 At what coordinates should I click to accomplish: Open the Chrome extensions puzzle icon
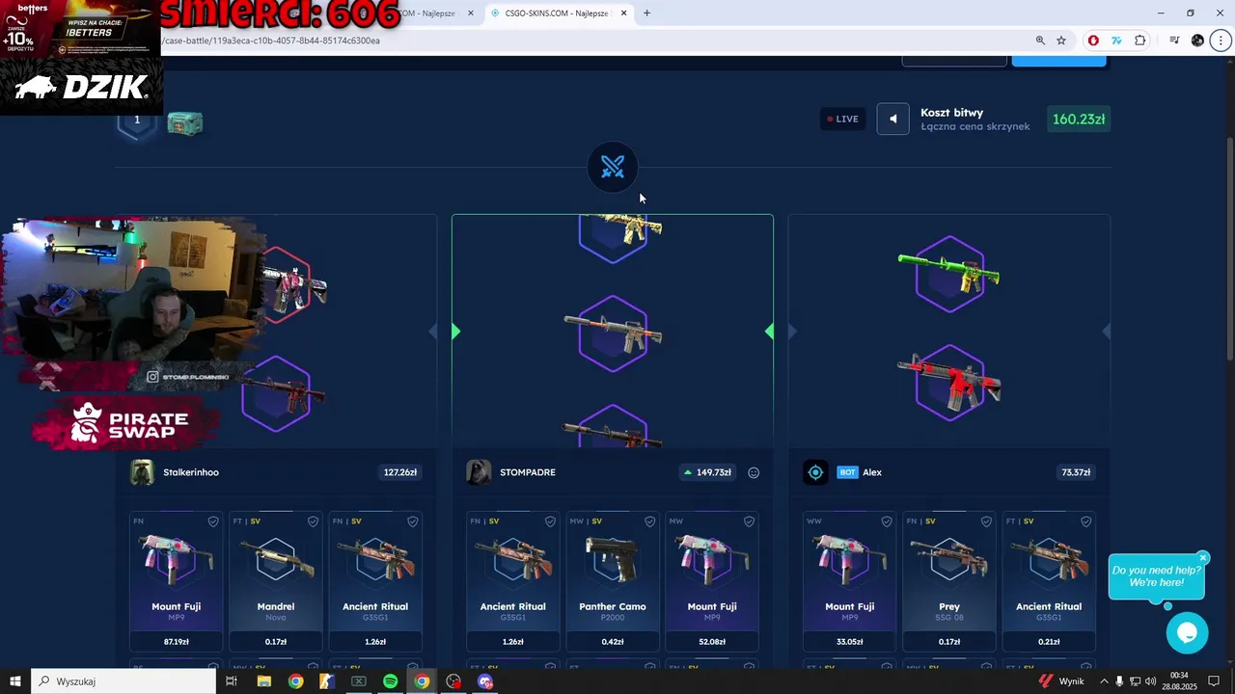1140,40
